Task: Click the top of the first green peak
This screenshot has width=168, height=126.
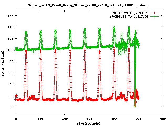Action: tap(26, 32)
